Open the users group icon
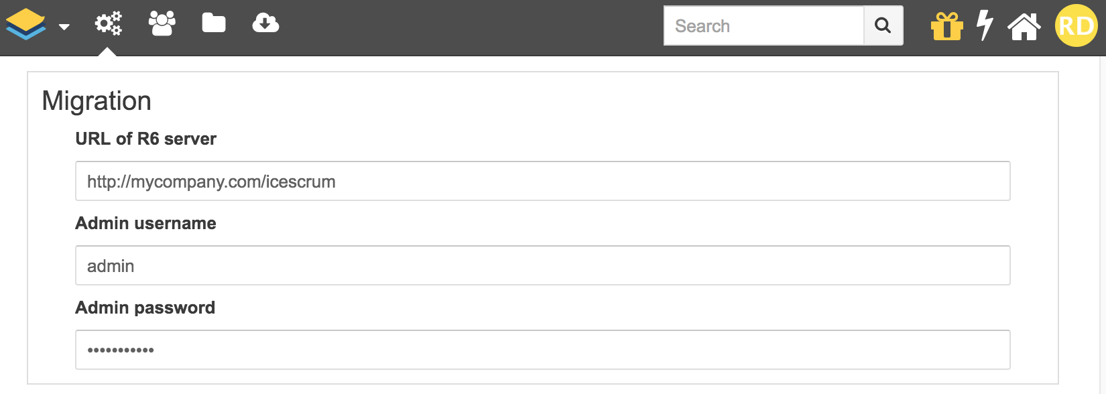 [x=162, y=24]
